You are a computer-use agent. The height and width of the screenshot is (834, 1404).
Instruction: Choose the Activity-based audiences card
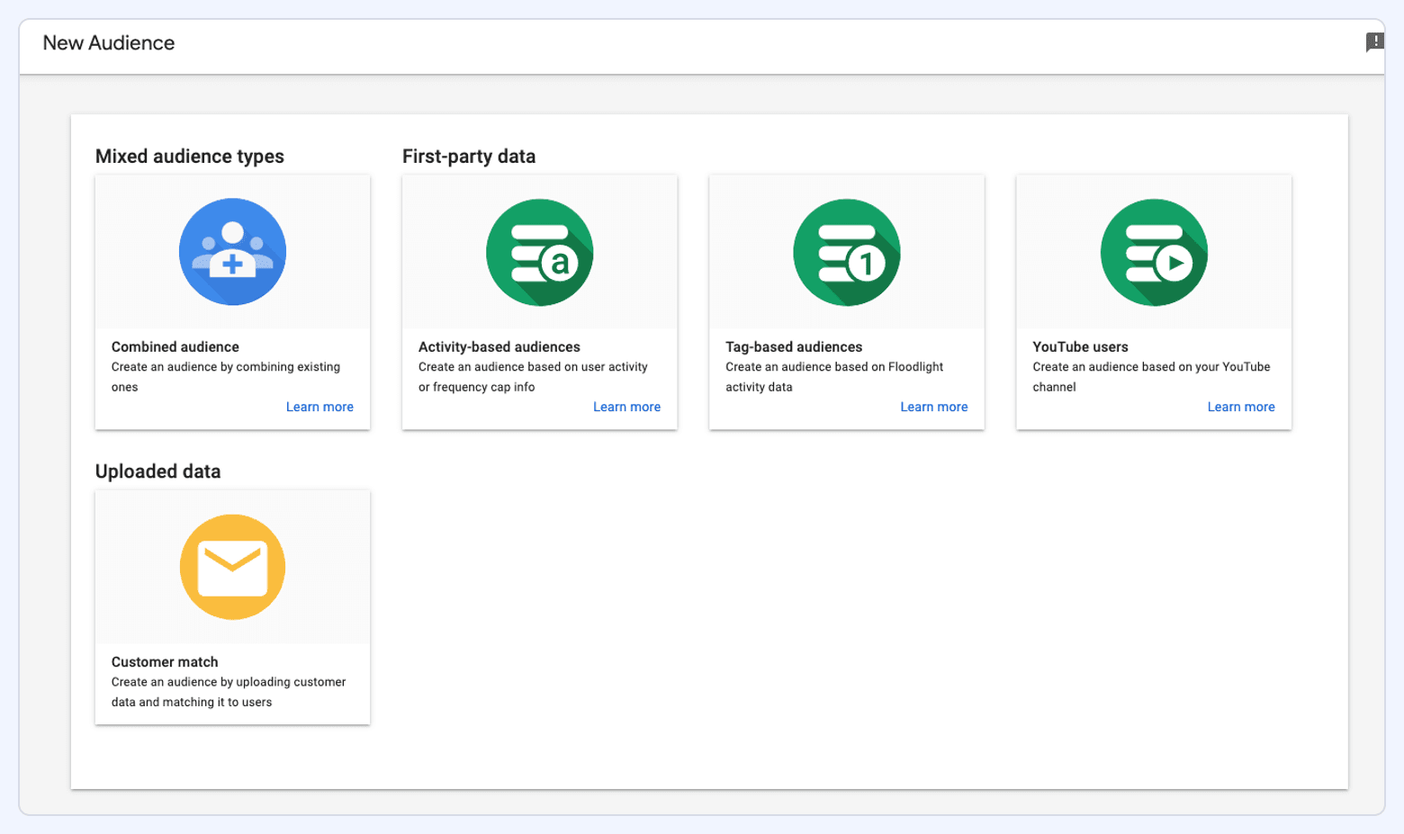point(539,301)
